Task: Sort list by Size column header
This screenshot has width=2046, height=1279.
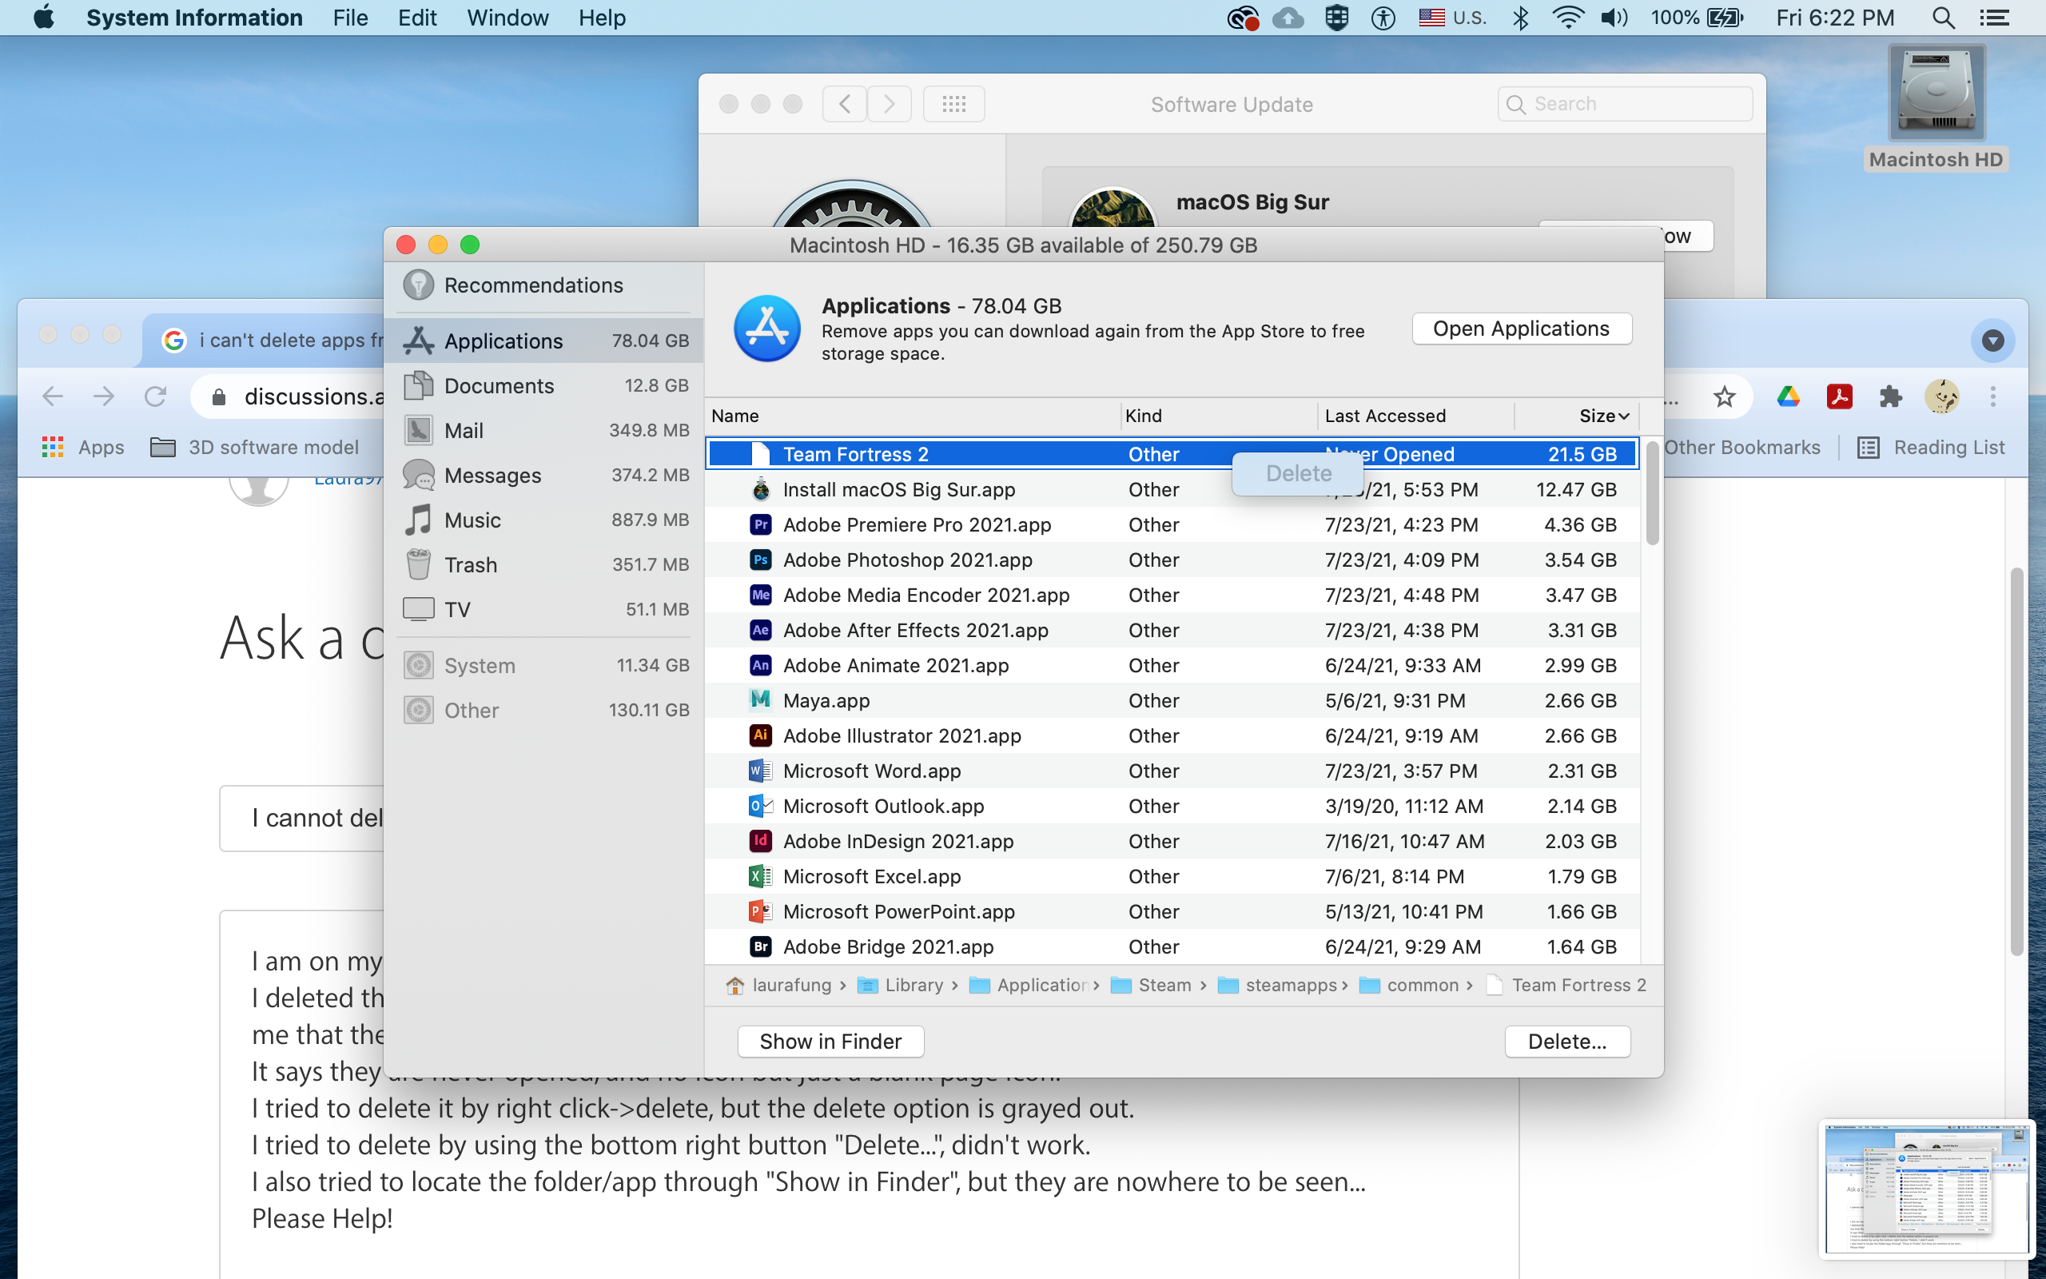Action: point(1602,416)
